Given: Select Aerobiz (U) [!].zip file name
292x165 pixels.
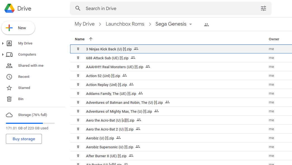Looking at the screenshot, I should tap(100, 138).
